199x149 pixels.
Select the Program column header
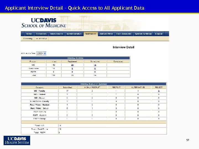coord(33,62)
